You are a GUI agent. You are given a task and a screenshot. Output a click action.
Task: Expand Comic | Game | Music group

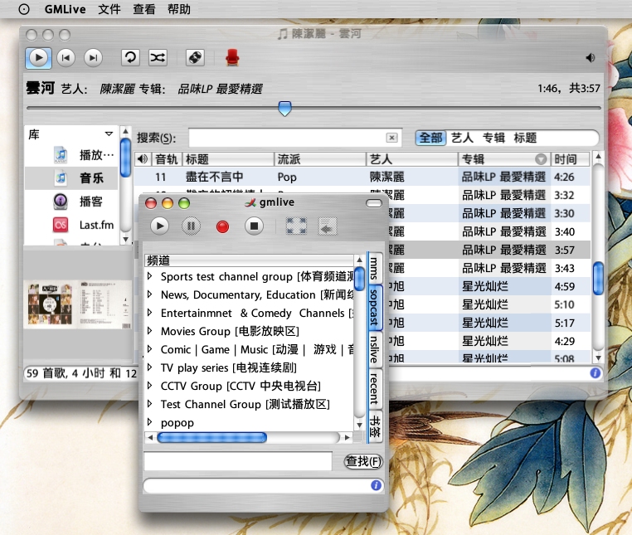(x=150, y=348)
